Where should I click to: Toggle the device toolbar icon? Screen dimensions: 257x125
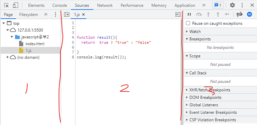click(15, 5)
